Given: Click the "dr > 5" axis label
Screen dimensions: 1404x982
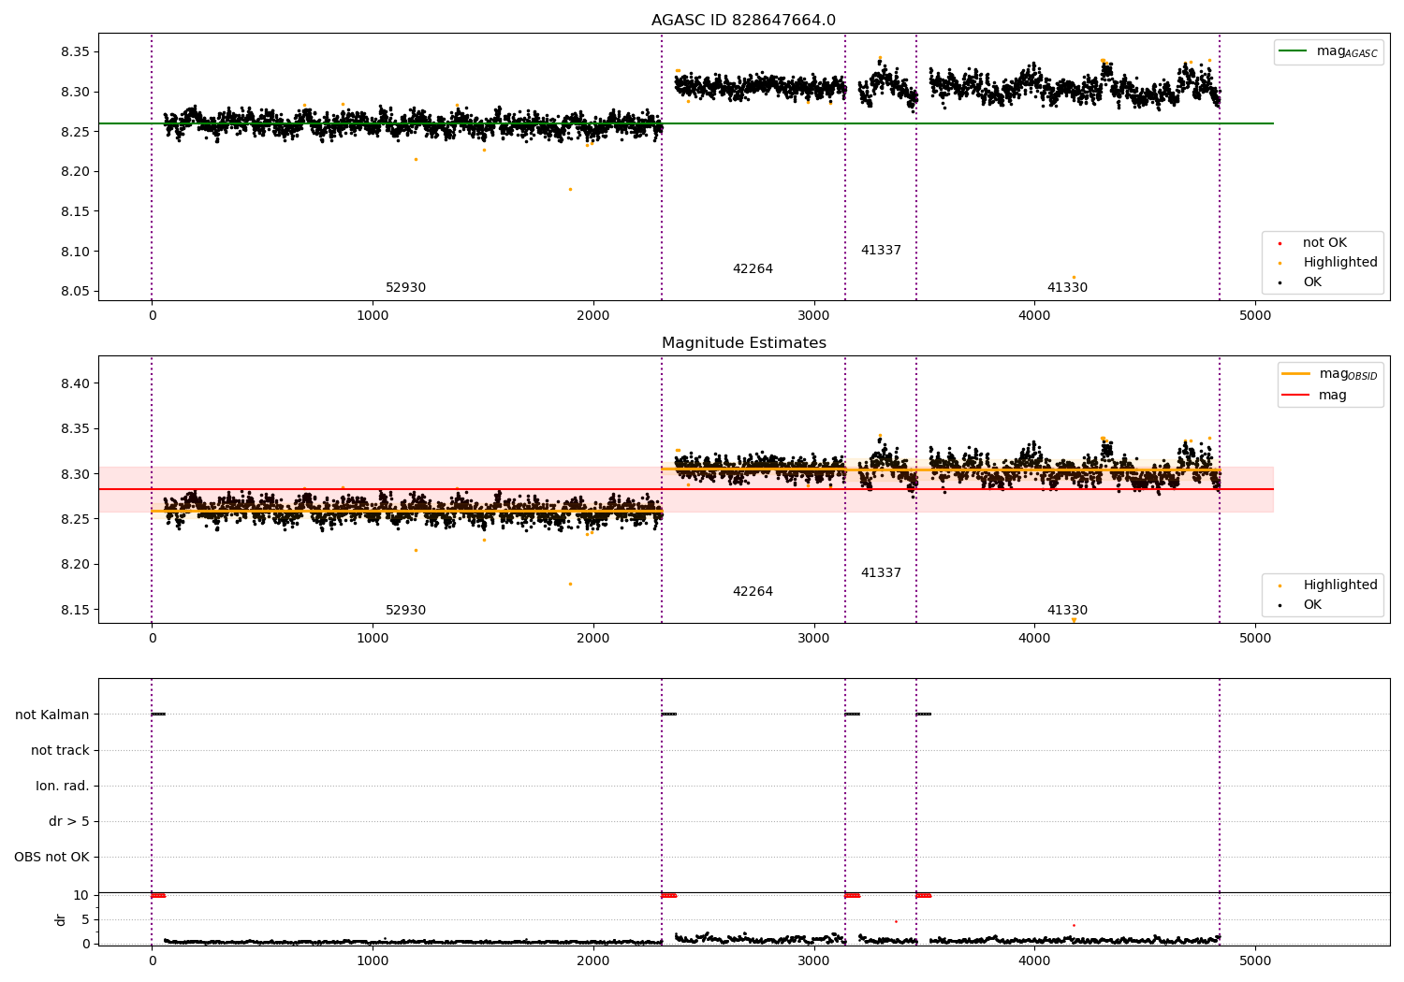Looking at the screenshot, I should click(x=69, y=822).
